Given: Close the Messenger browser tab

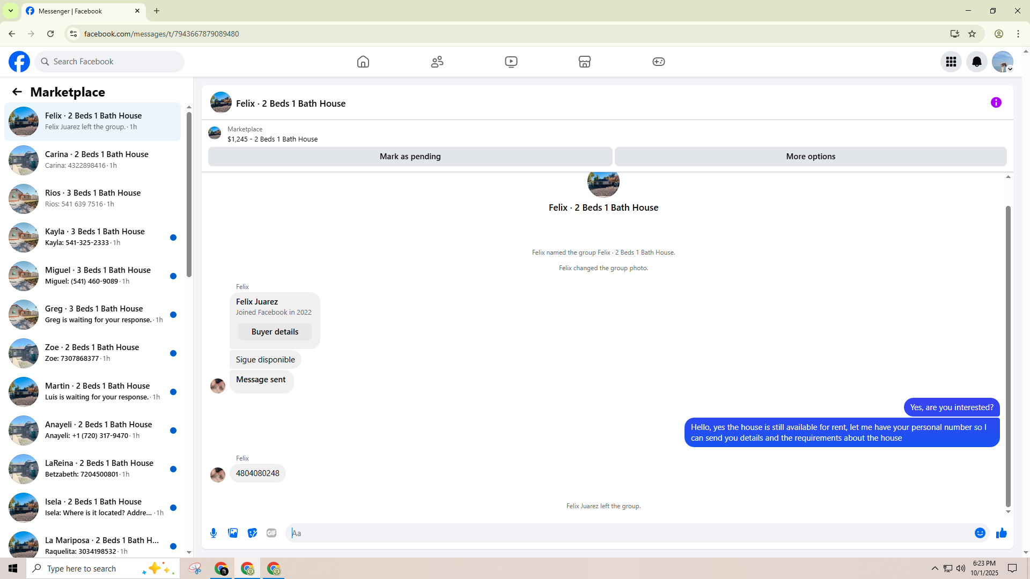Looking at the screenshot, I should click(x=137, y=11).
